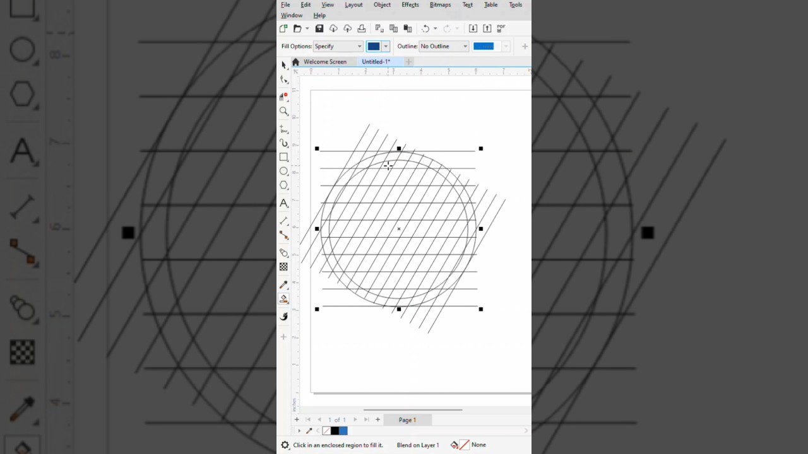The image size is (808, 454).
Task: Click the Copy icon in toolbar
Action: coord(393,28)
